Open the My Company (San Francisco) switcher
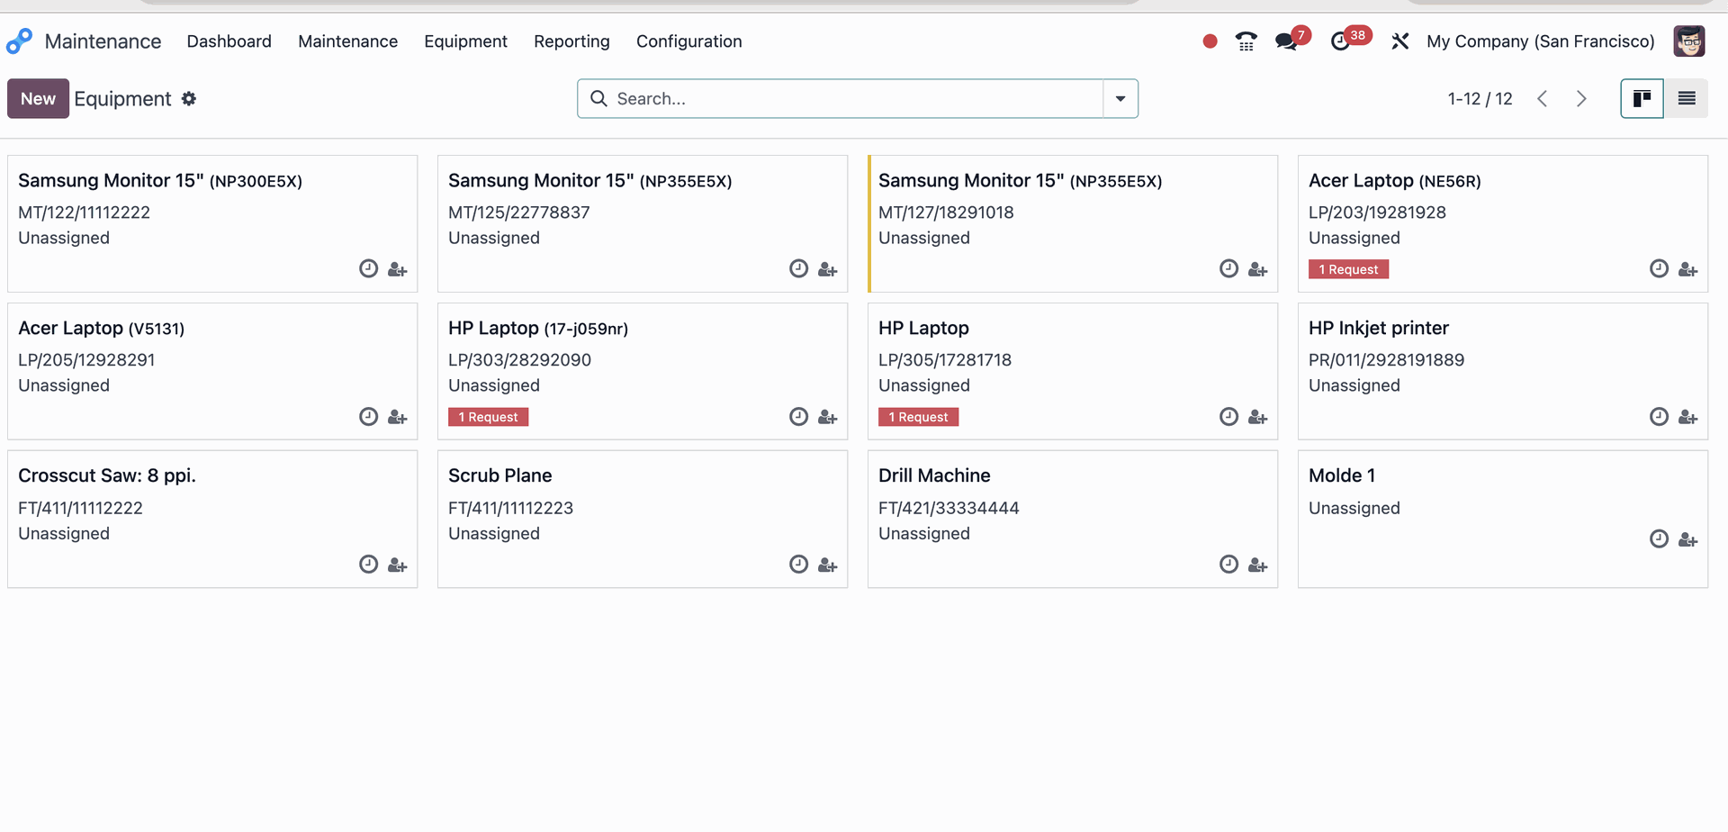Screen dimensions: 1728x832 pos(1540,41)
